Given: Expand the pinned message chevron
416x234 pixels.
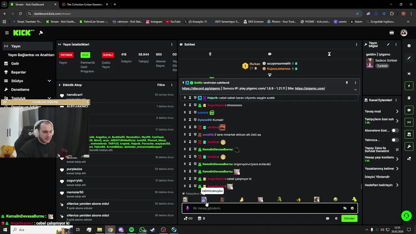Looking at the screenshot, I should [355, 90].
